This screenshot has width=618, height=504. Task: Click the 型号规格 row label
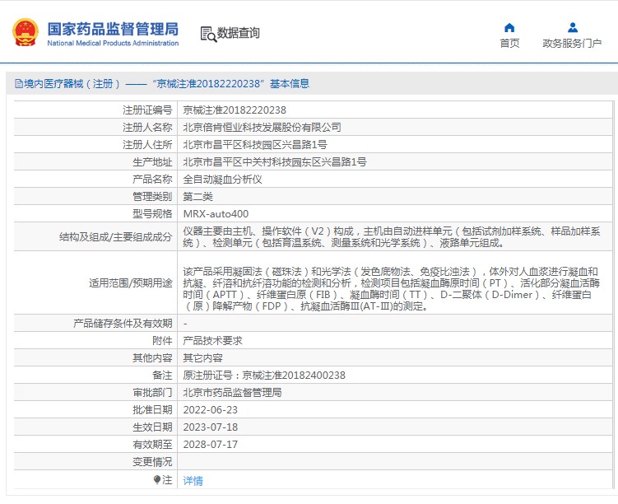(152, 214)
